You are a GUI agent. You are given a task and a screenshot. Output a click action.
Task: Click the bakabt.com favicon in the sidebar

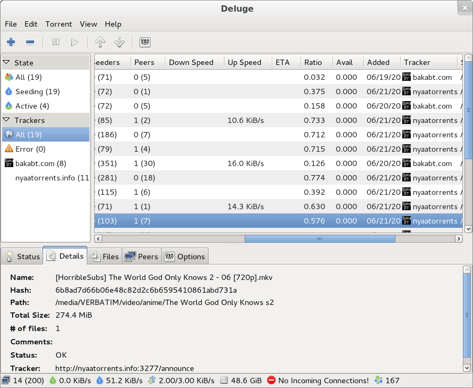tap(9, 163)
